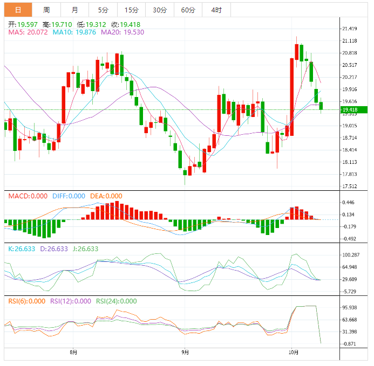Select the 日 daily chart tab
Image resolution: width=374 pixels, height=366 pixels.
click(x=18, y=10)
